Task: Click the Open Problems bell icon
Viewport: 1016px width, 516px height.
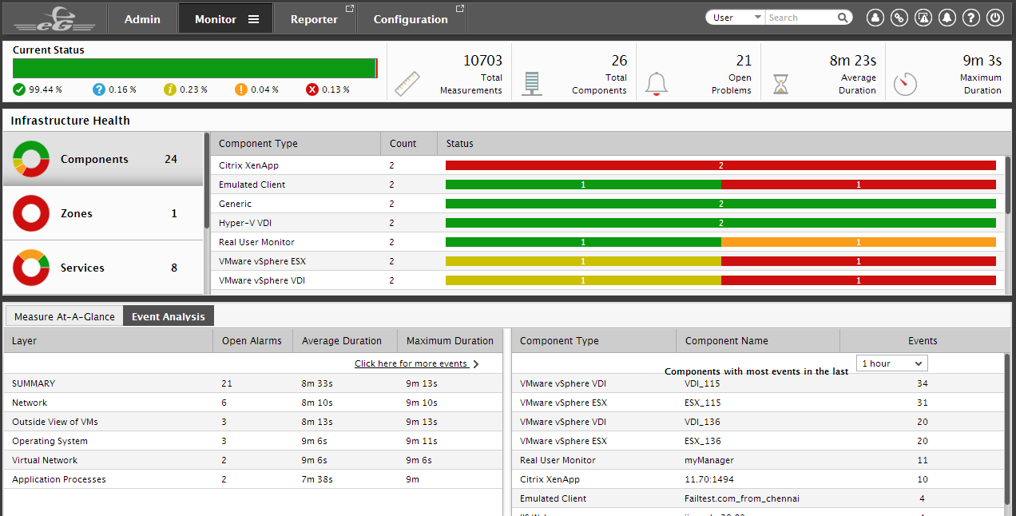Action: (657, 84)
